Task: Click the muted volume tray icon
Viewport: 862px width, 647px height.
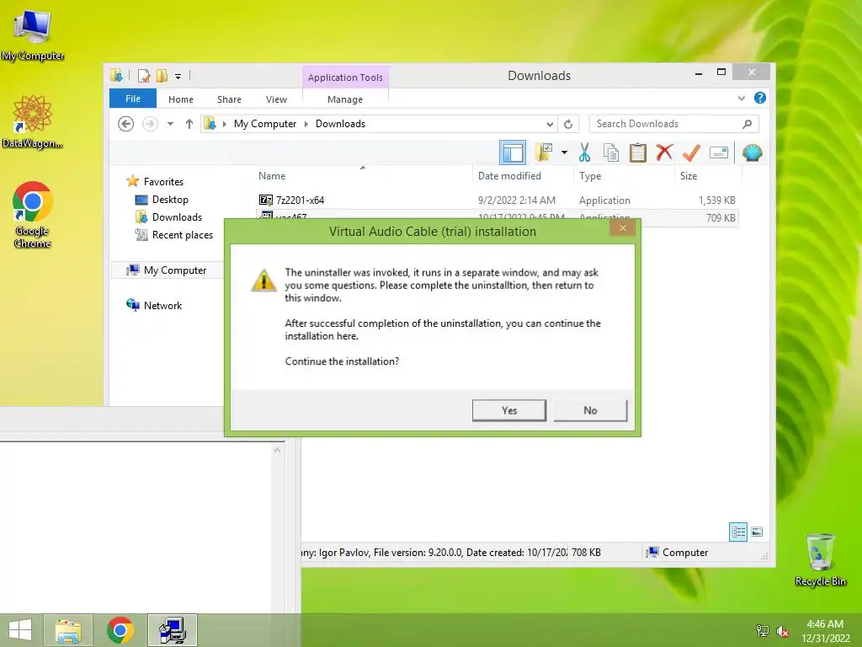Action: [x=783, y=631]
